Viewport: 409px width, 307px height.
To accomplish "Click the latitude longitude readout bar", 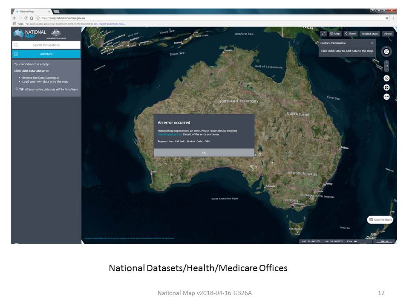I will click(x=335, y=241).
